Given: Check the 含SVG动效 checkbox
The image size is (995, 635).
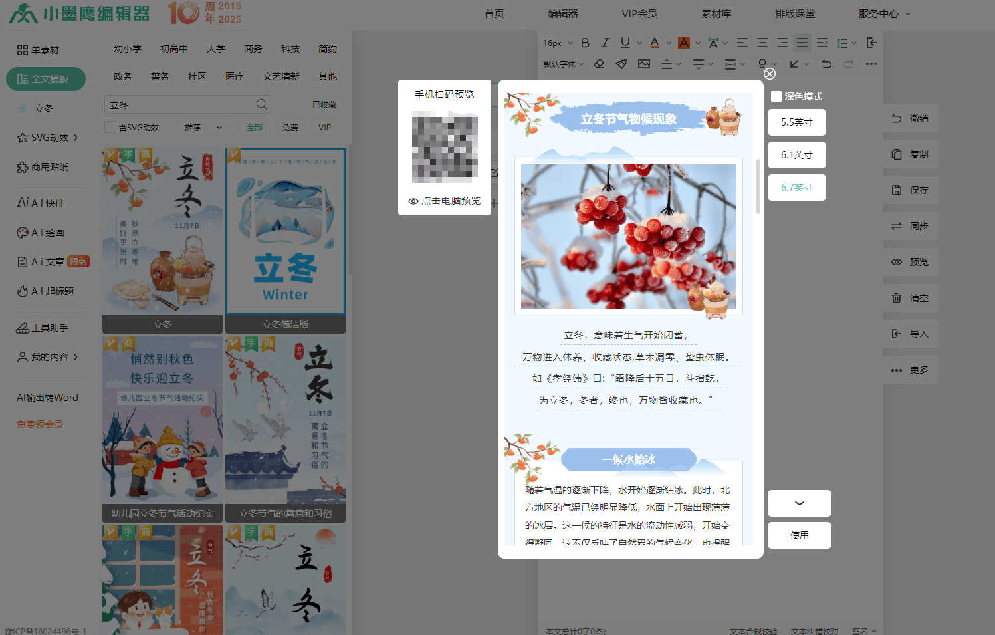Looking at the screenshot, I should click(110, 127).
